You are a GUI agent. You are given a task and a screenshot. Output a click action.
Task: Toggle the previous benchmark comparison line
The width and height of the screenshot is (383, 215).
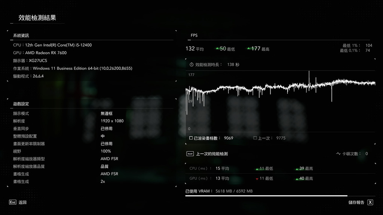click(x=207, y=154)
